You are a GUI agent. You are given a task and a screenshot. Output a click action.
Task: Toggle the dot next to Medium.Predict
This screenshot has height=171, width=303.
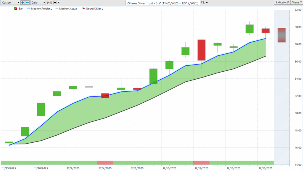point(51,9)
